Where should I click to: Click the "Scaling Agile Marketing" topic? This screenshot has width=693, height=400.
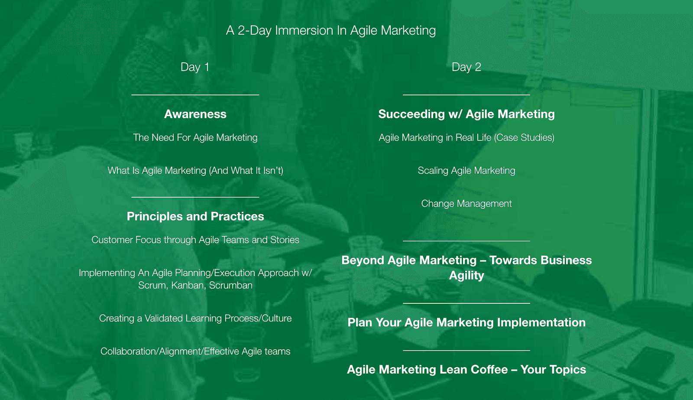466,170
